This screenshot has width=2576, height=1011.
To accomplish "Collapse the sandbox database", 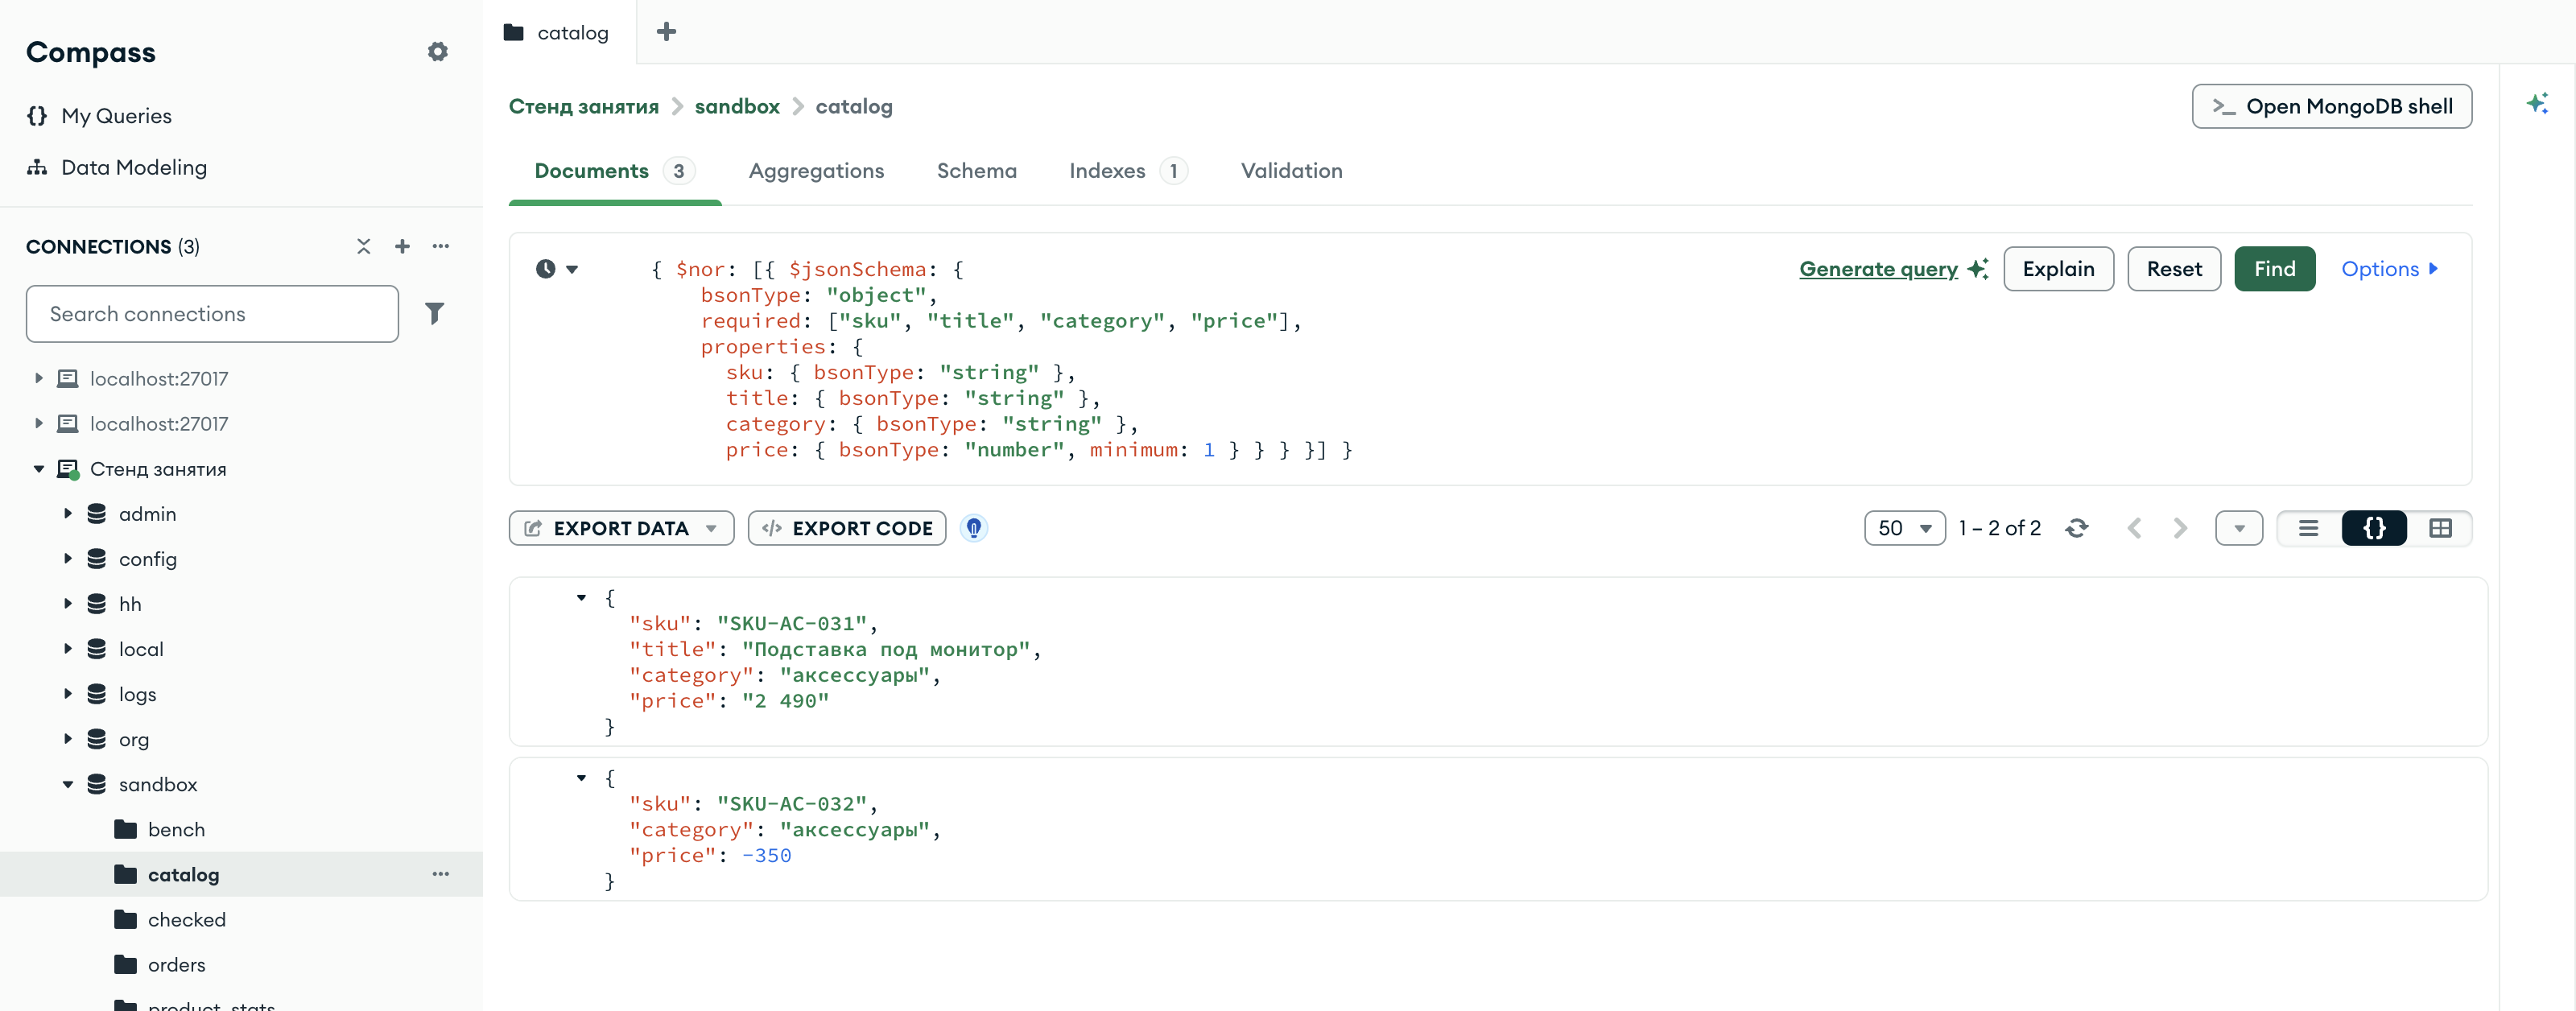I will (x=67, y=784).
